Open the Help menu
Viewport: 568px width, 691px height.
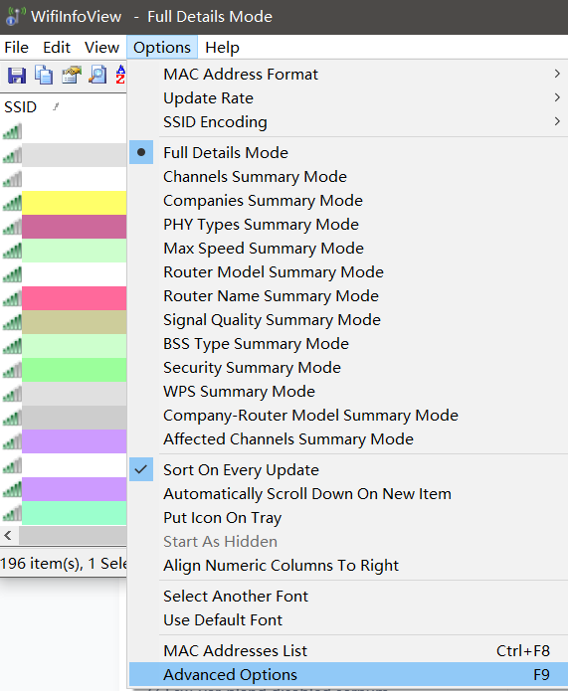222,47
